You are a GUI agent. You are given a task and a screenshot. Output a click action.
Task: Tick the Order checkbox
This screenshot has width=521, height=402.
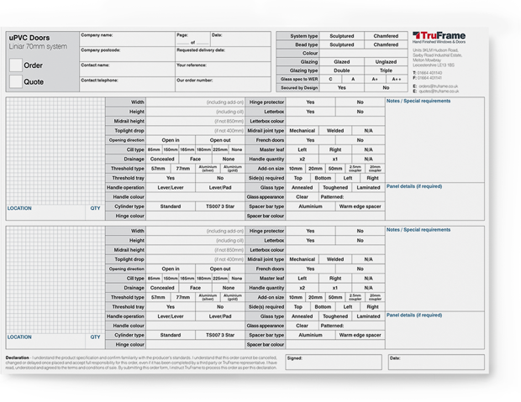(x=16, y=65)
